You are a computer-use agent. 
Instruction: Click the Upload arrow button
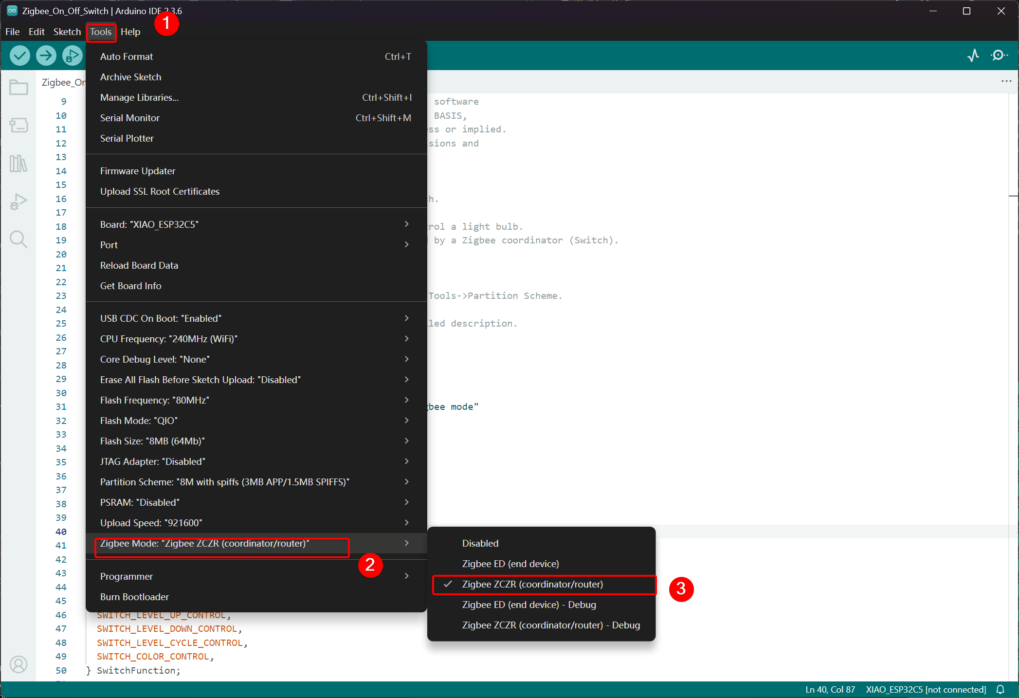(46, 55)
